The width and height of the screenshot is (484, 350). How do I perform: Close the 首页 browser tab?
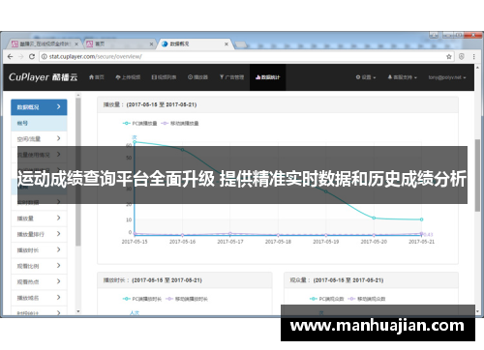(151, 44)
